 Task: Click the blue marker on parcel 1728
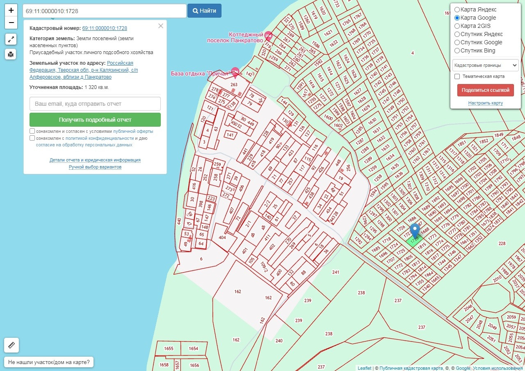click(415, 232)
